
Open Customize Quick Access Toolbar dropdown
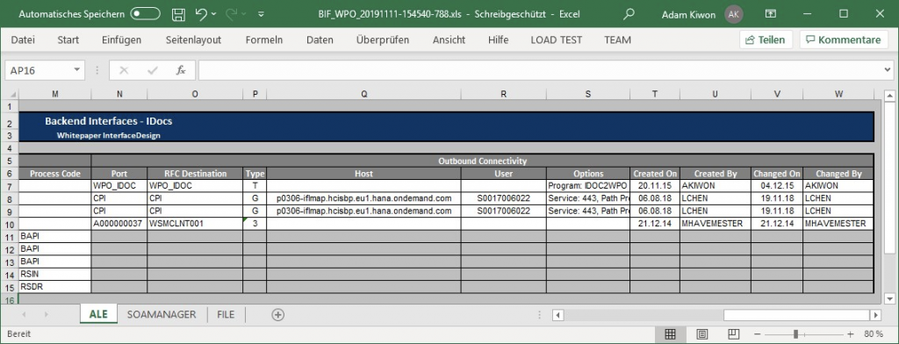261,14
